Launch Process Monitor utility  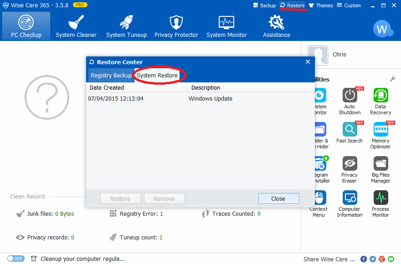tap(380, 204)
